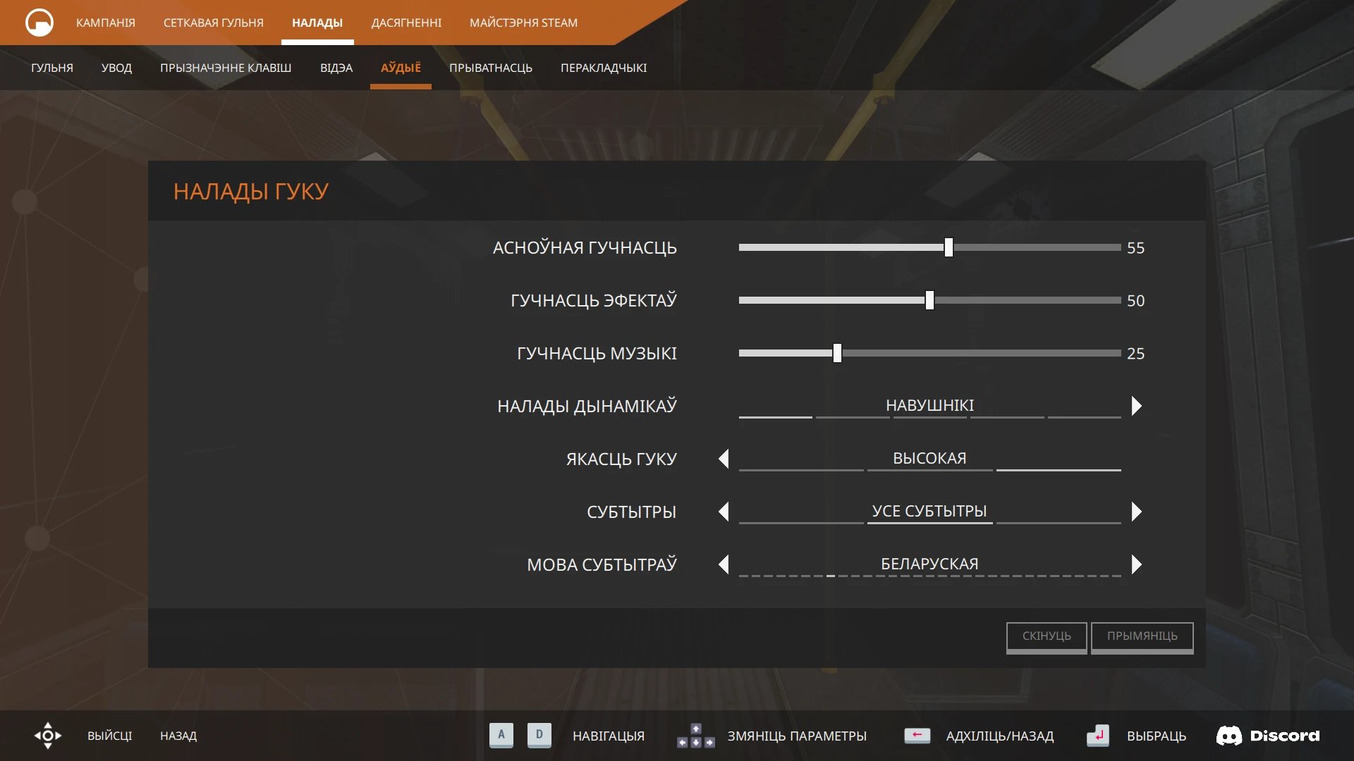Click the НАЗАД back button

pos(178,736)
